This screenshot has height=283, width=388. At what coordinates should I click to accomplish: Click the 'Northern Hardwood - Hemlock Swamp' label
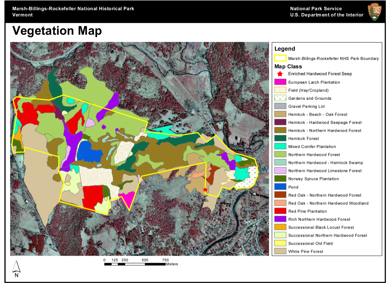(325, 163)
